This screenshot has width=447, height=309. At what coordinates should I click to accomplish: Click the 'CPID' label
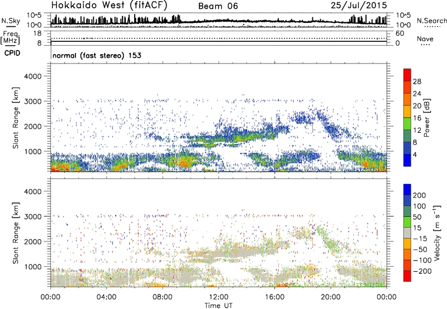[12, 53]
